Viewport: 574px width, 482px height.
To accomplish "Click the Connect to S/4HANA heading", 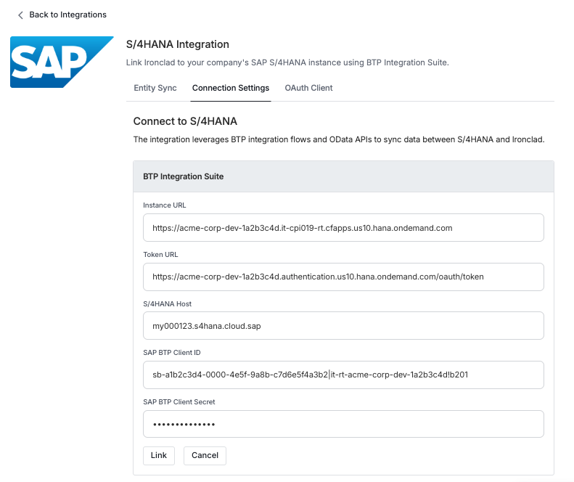I will 185,121.
